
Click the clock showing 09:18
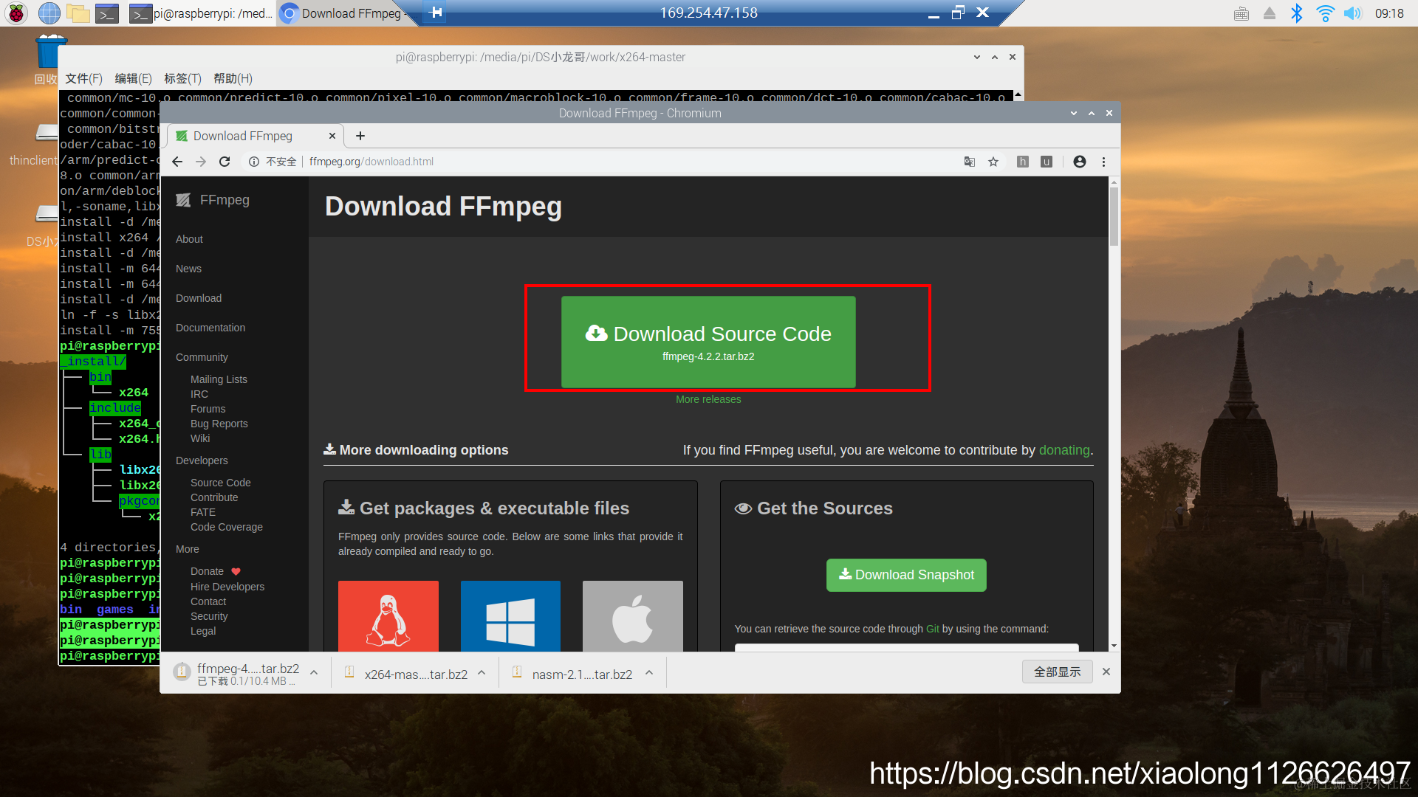coord(1389,13)
